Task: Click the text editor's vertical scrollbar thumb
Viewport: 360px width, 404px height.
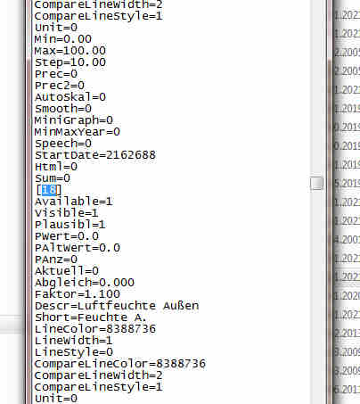Action: 316,183
